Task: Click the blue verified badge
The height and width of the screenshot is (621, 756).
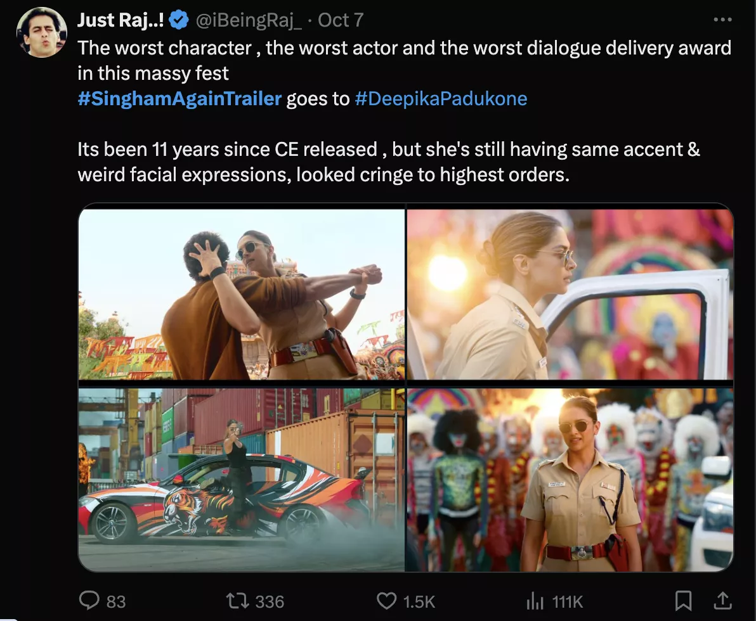Action: point(179,20)
